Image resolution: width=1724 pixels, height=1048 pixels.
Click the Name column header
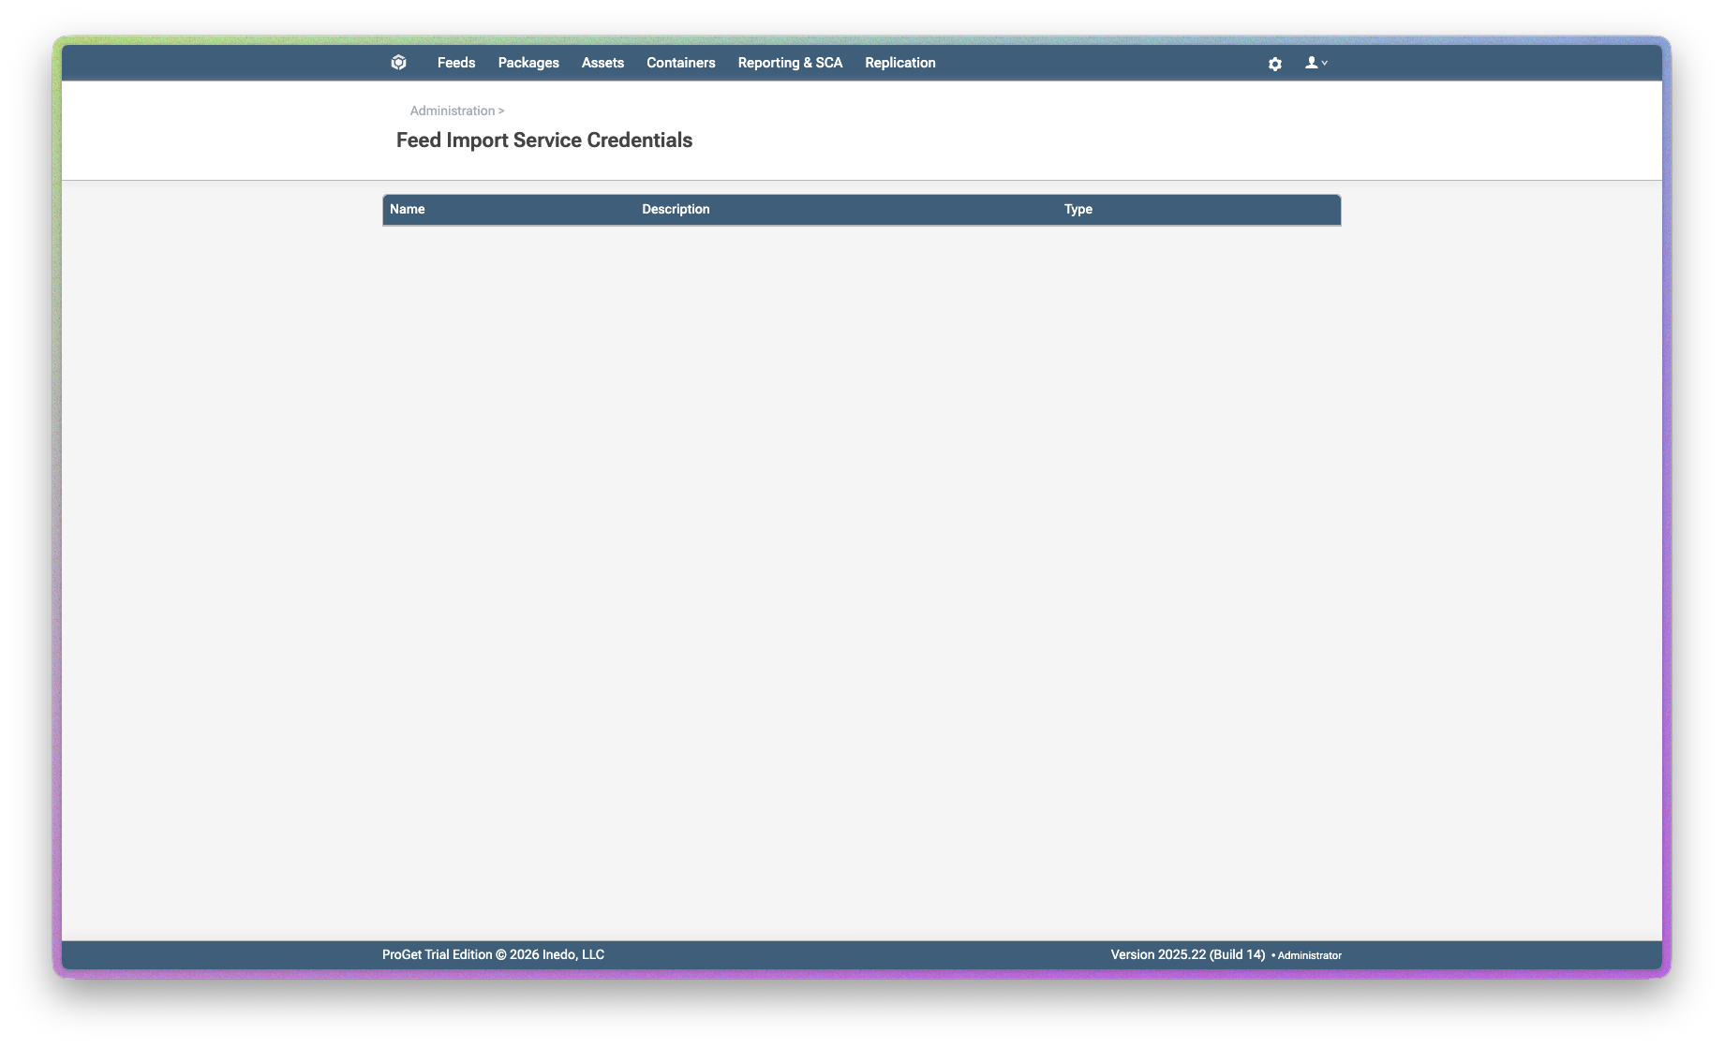pos(407,209)
